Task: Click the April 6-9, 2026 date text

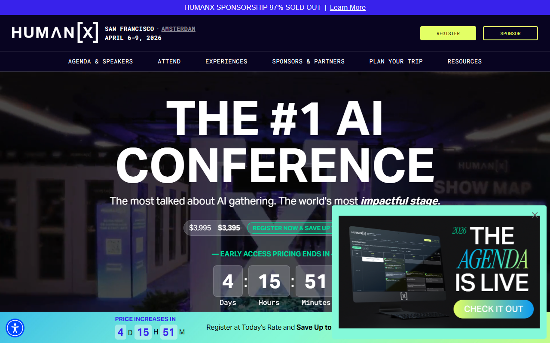Action: (x=133, y=38)
